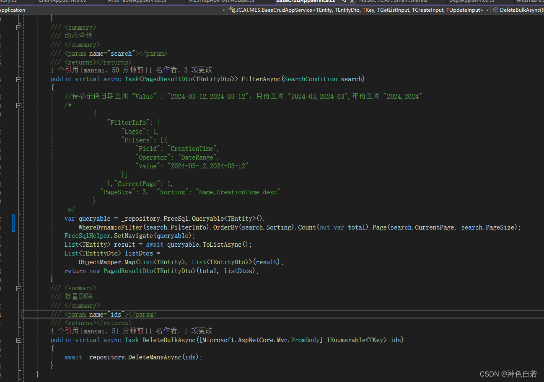Screen dimensions: 544x382
Task: Click the package icon on the NuGet tab
Action: coord(360,1)
